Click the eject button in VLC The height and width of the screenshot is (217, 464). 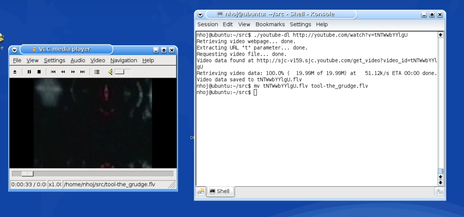tap(14, 71)
